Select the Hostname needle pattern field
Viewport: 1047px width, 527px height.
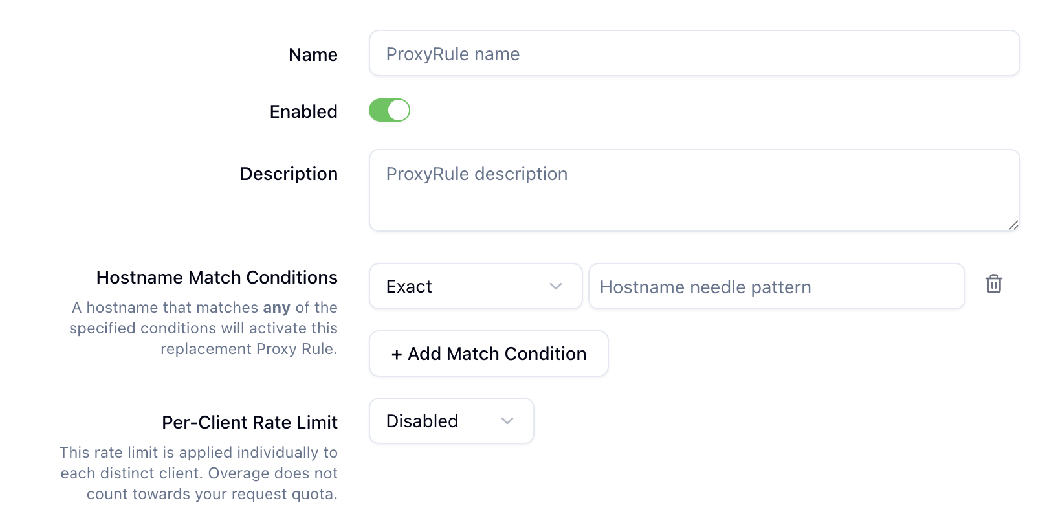pos(776,286)
